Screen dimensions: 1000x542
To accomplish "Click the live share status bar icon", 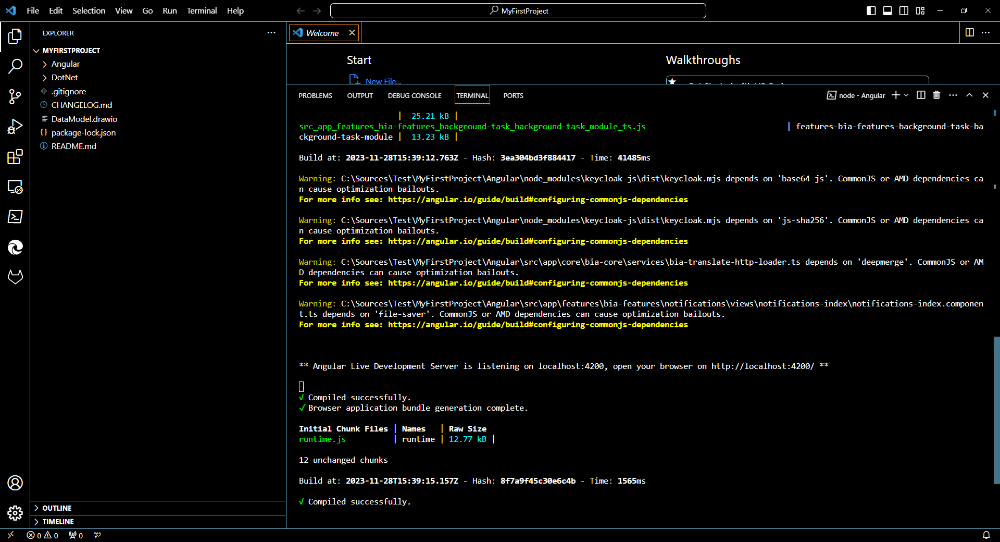I will pos(97,535).
